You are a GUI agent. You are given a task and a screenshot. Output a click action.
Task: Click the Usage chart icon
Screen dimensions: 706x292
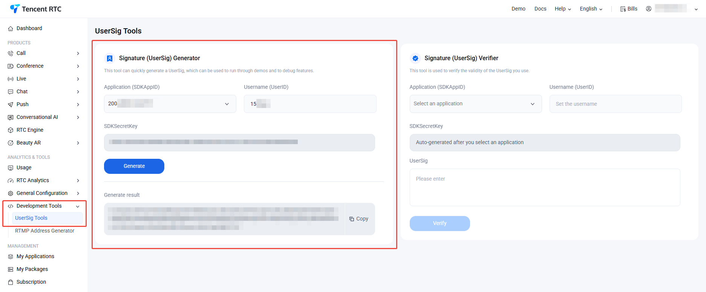click(x=11, y=168)
